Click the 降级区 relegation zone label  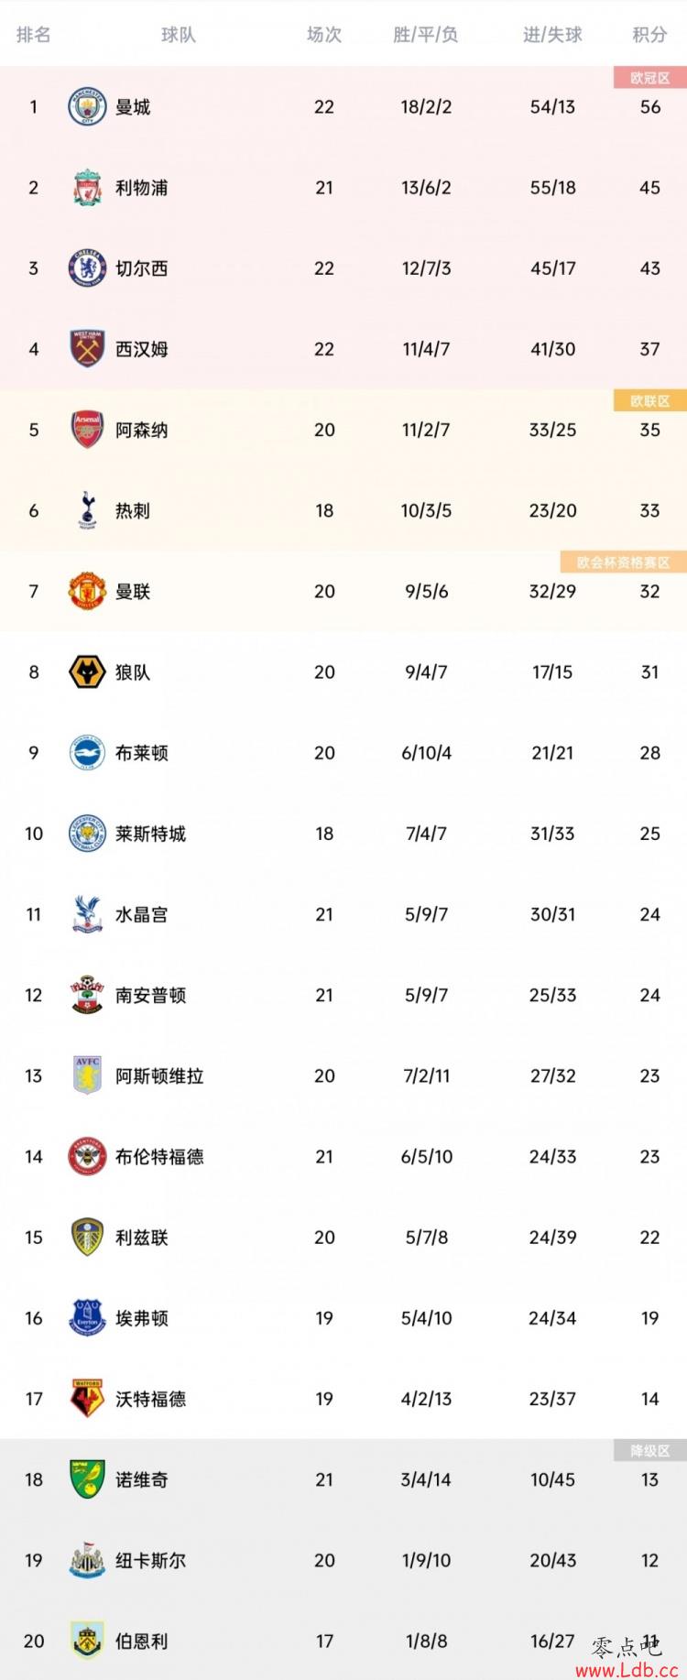pos(650,1450)
